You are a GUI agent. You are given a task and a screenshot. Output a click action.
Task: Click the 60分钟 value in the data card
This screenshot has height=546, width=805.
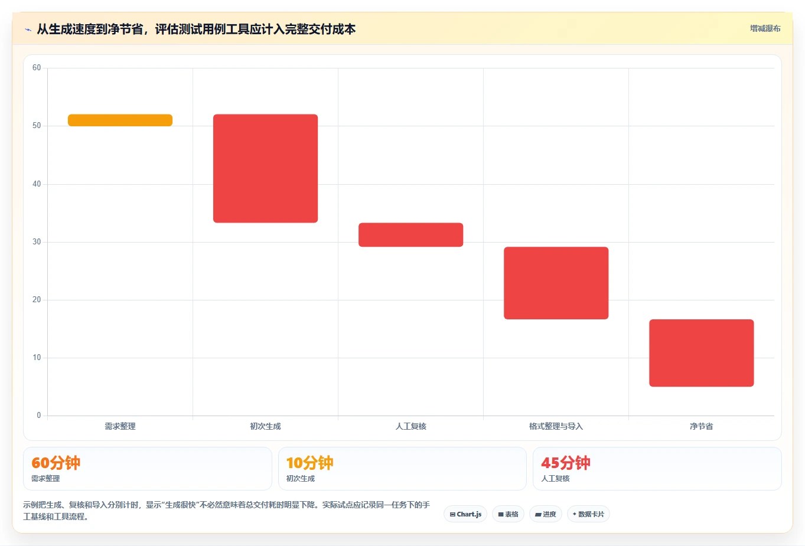point(56,463)
